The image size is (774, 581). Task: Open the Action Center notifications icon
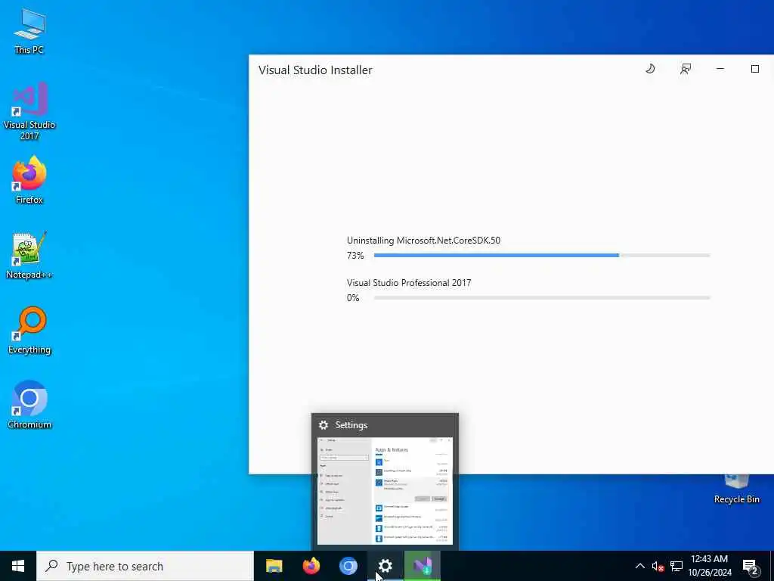(x=750, y=567)
